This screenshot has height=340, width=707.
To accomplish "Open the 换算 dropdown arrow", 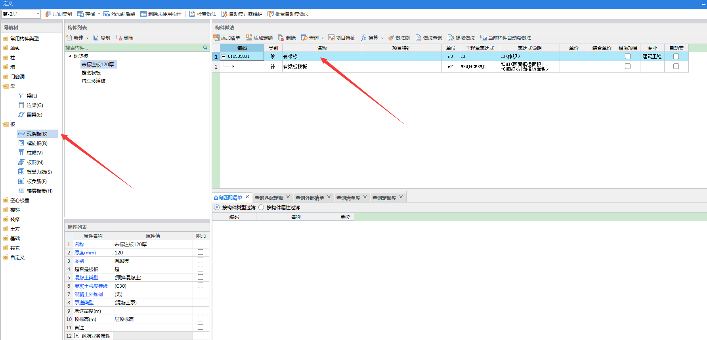I will (x=382, y=38).
